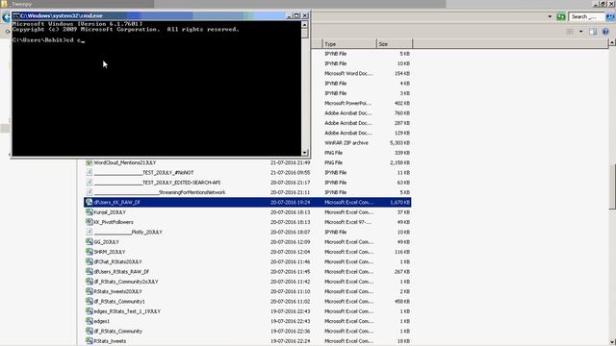
Task: Click cmd window scrollbar up arrow
Action: tap(304, 24)
